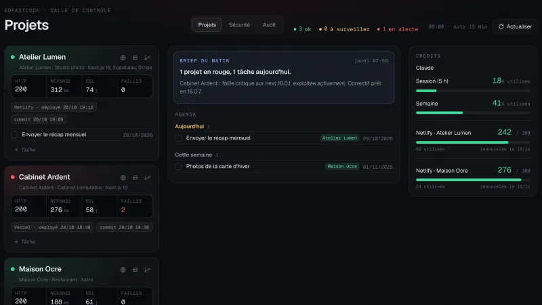Click the 08:00 auto 15 min refresh label
542x305 pixels.
coord(458,26)
